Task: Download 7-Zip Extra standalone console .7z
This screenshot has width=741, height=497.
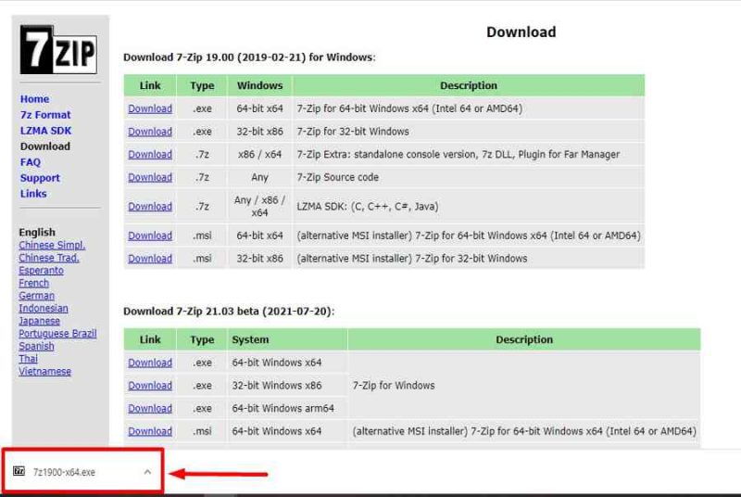Action: pos(150,154)
